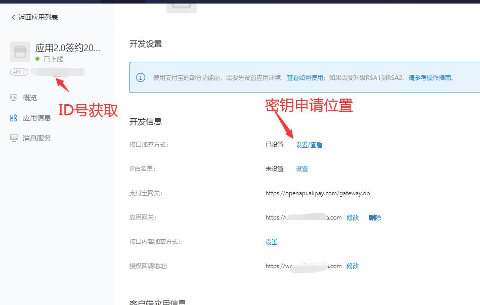Viewport: 480px width, 305px height.
Task: Click the blurred APPID number value
Action: 58,72
